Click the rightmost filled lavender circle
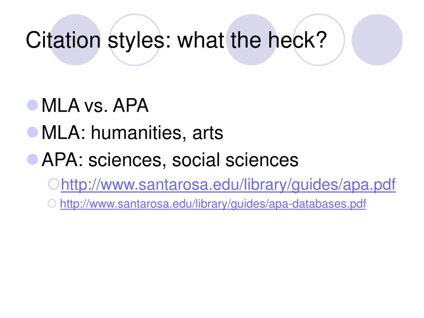The height and width of the screenshot is (318, 424). [x=377, y=40]
